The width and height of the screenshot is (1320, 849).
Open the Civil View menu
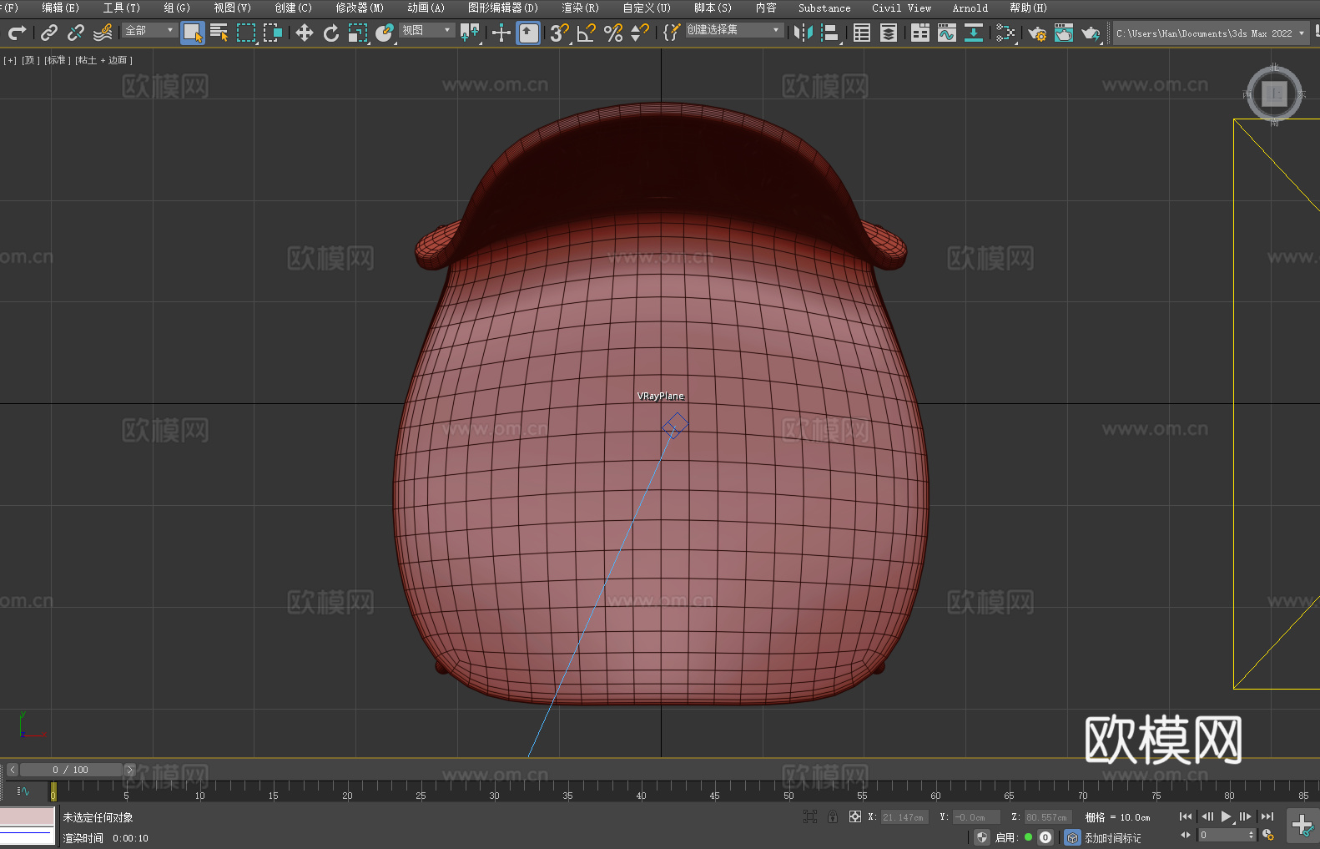pos(901,8)
